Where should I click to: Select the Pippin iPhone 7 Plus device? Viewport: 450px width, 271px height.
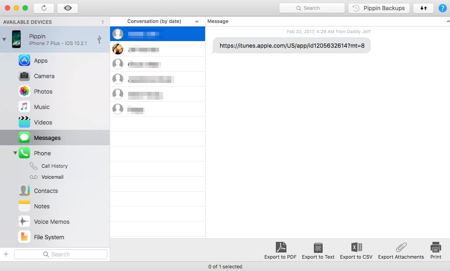[x=55, y=39]
